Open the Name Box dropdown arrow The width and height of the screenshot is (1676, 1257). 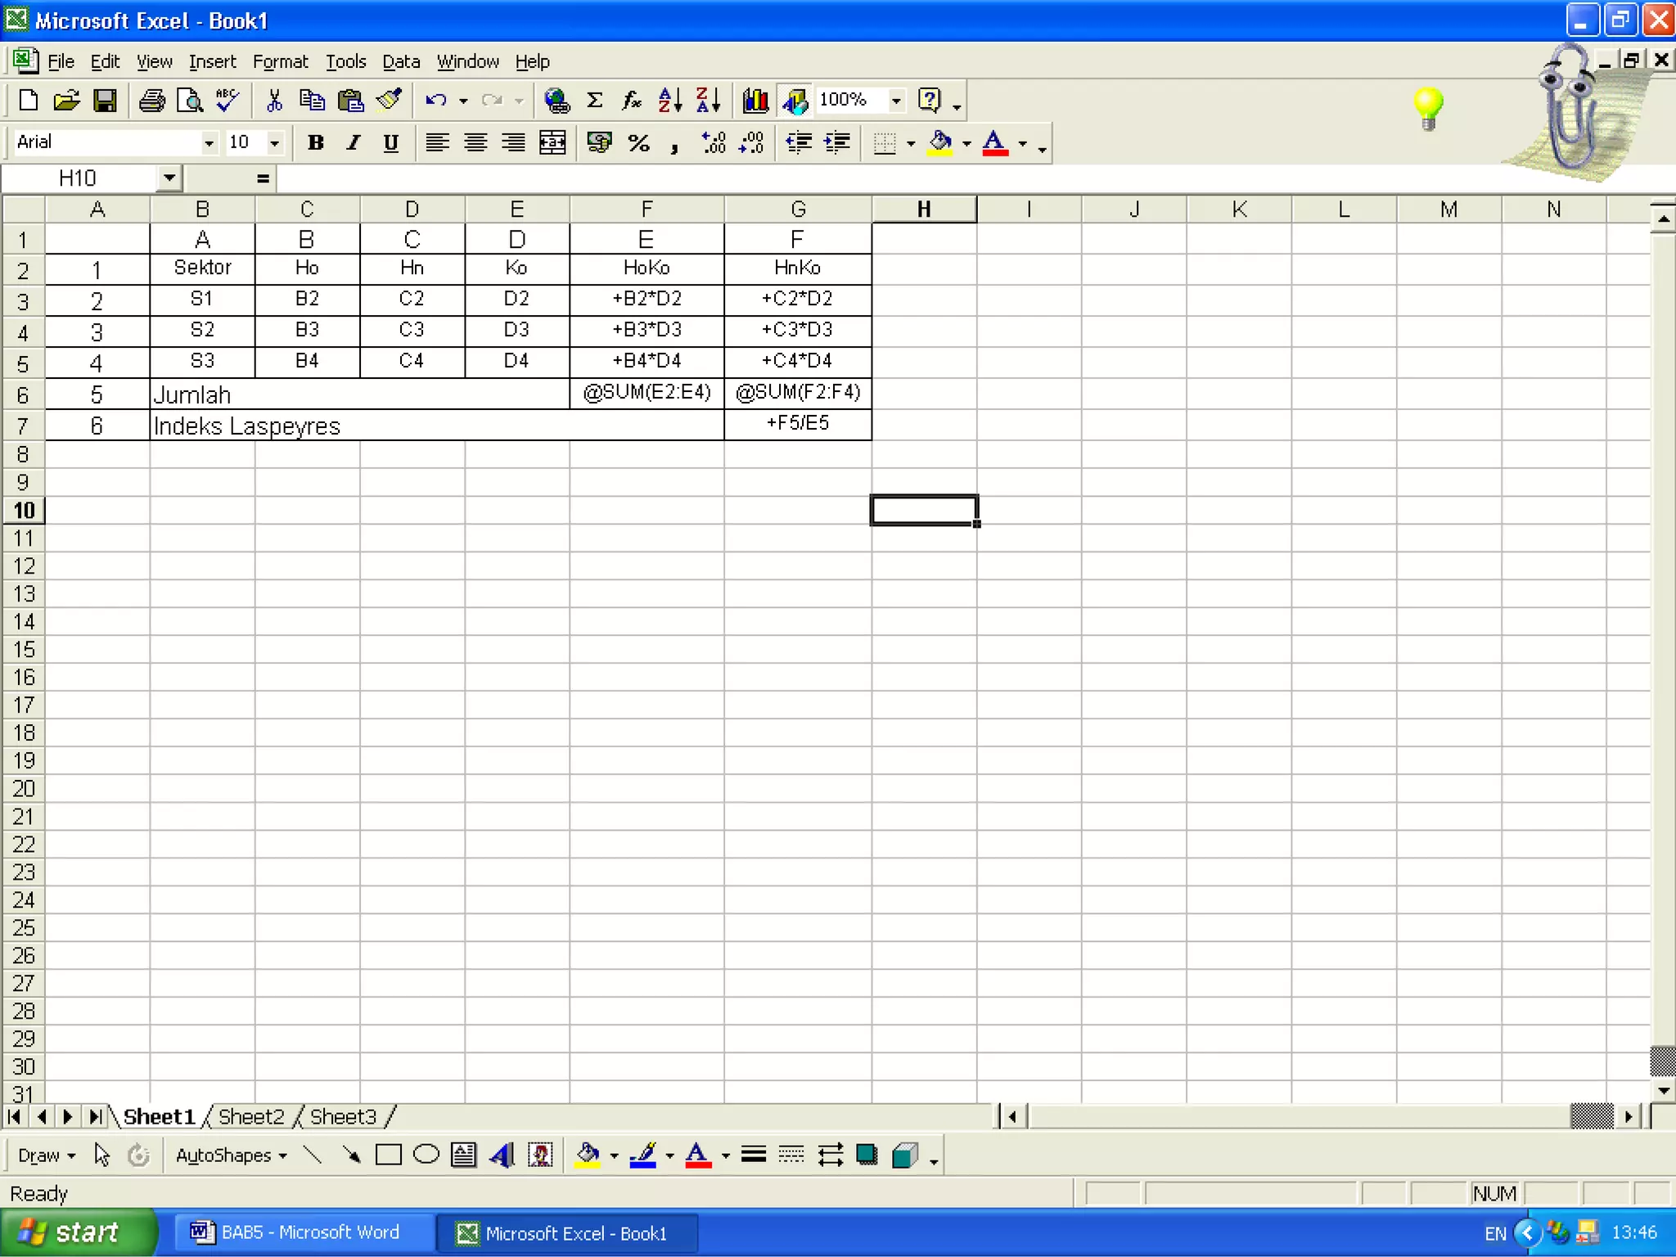(169, 178)
